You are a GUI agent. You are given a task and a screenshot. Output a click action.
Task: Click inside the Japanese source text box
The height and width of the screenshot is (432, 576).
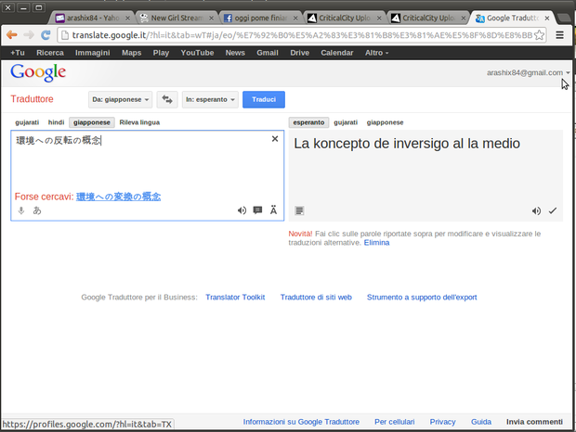point(148,175)
